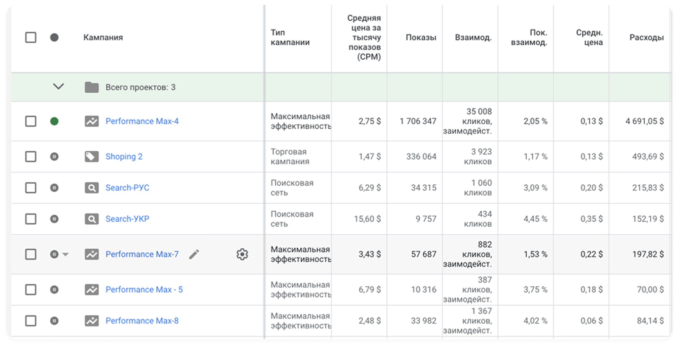The image size is (679, 347).
Task: Click the 4 691,05 $ cost cell of Performance Max-4
Action: click(644, 121)
